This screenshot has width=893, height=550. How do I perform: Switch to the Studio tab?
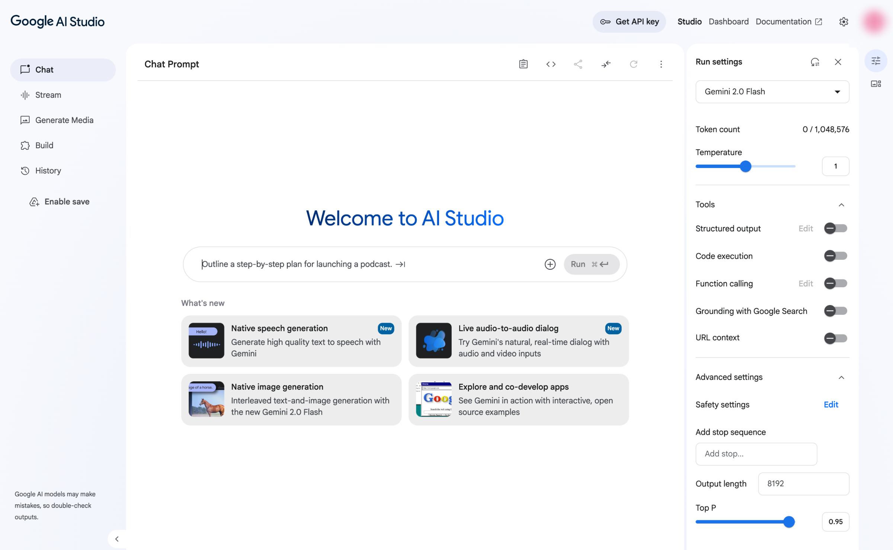[x=689, y=22]
